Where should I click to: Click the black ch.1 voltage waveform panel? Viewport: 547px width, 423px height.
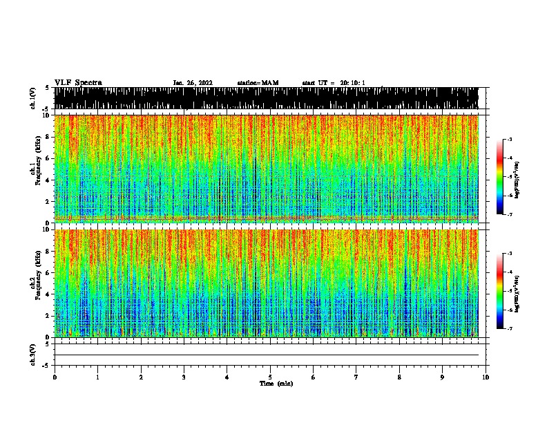[x=267, y=98]
